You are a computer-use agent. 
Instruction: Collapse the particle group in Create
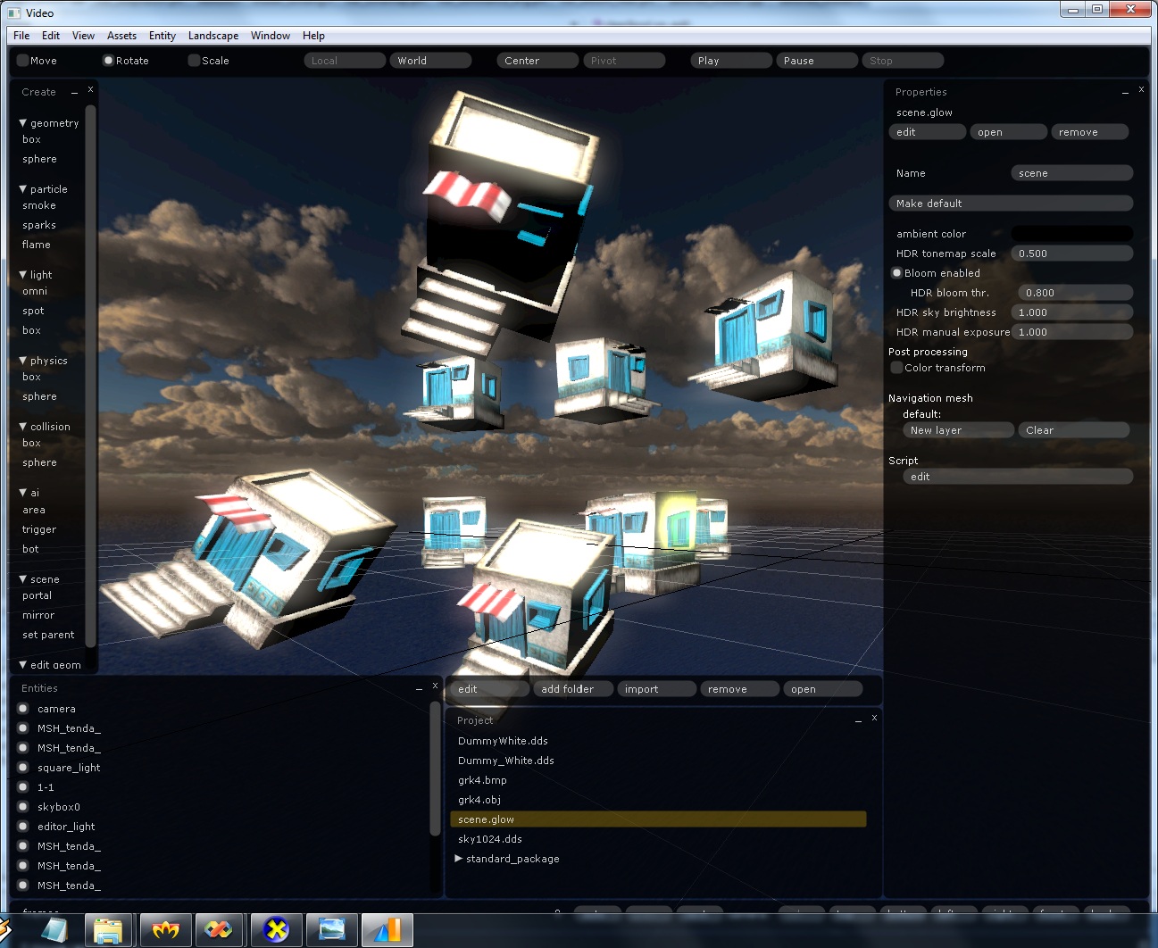click(x=22, y=189)
